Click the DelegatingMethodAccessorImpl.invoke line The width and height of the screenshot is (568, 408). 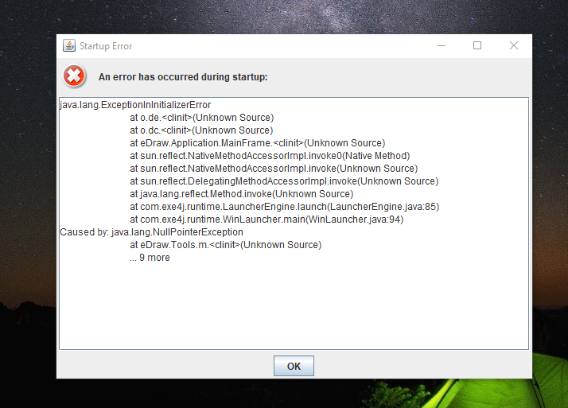284,181
